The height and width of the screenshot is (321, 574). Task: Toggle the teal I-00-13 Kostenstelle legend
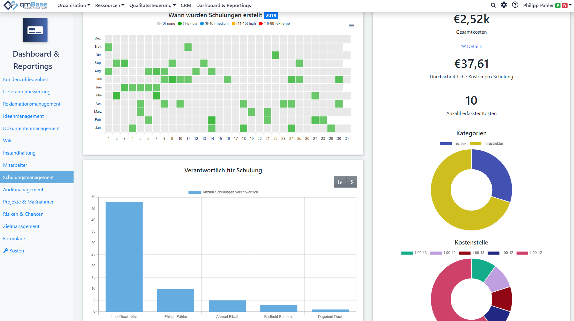(414, 253)
